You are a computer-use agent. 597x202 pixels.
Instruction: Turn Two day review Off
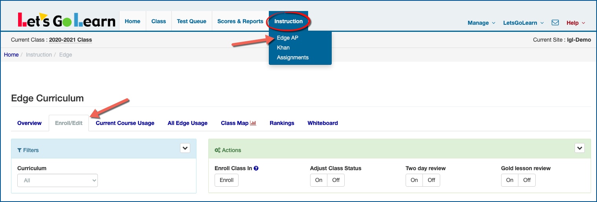432,180
